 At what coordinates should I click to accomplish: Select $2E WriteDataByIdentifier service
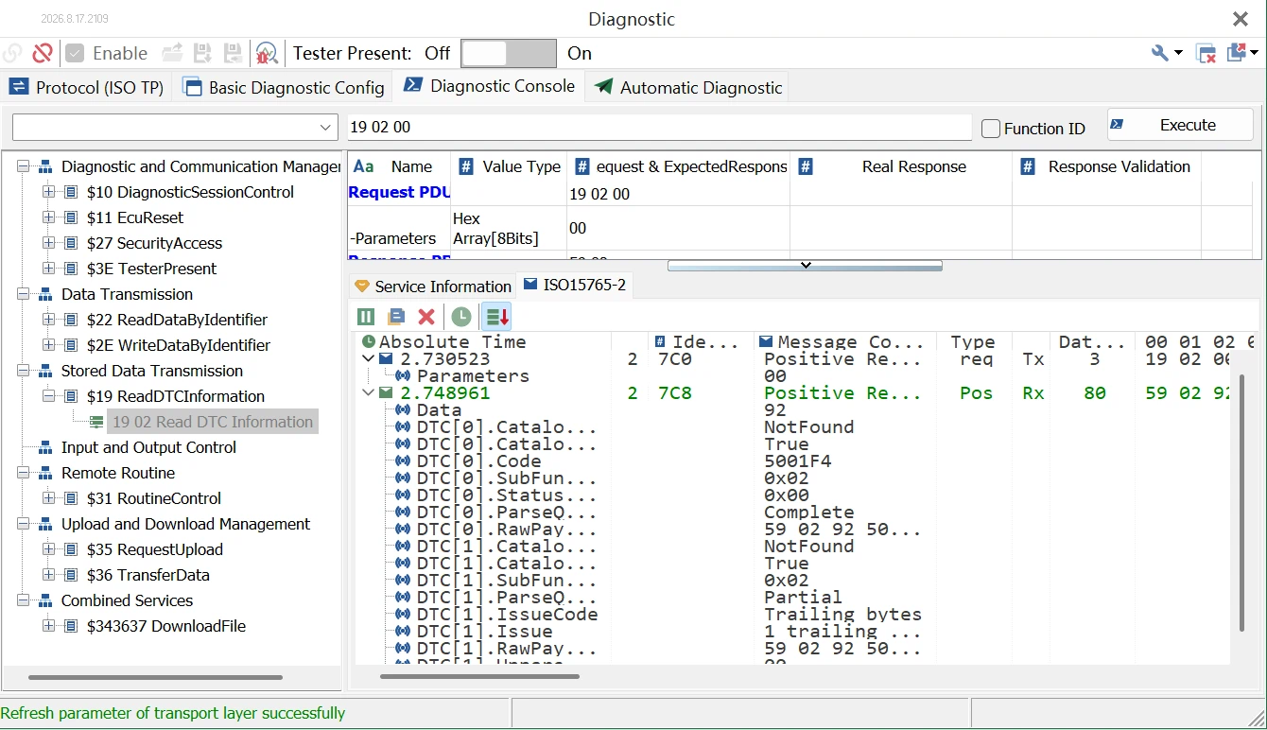[x=179, y=345]
